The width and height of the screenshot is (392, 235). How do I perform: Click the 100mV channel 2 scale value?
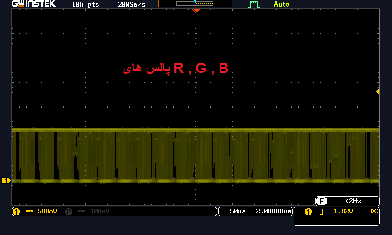[100, 211]
